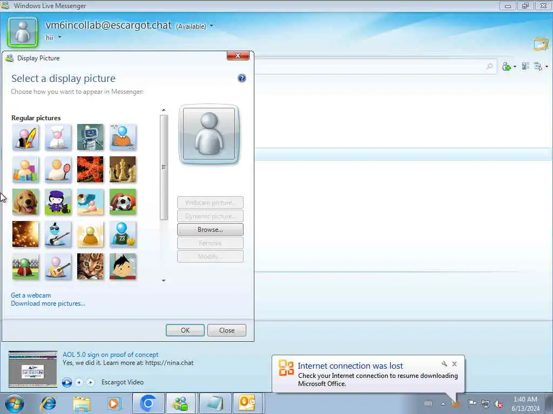Click the picture list scrollbar thumb
This screenshot has width=553, height=414.
point(164,167)
